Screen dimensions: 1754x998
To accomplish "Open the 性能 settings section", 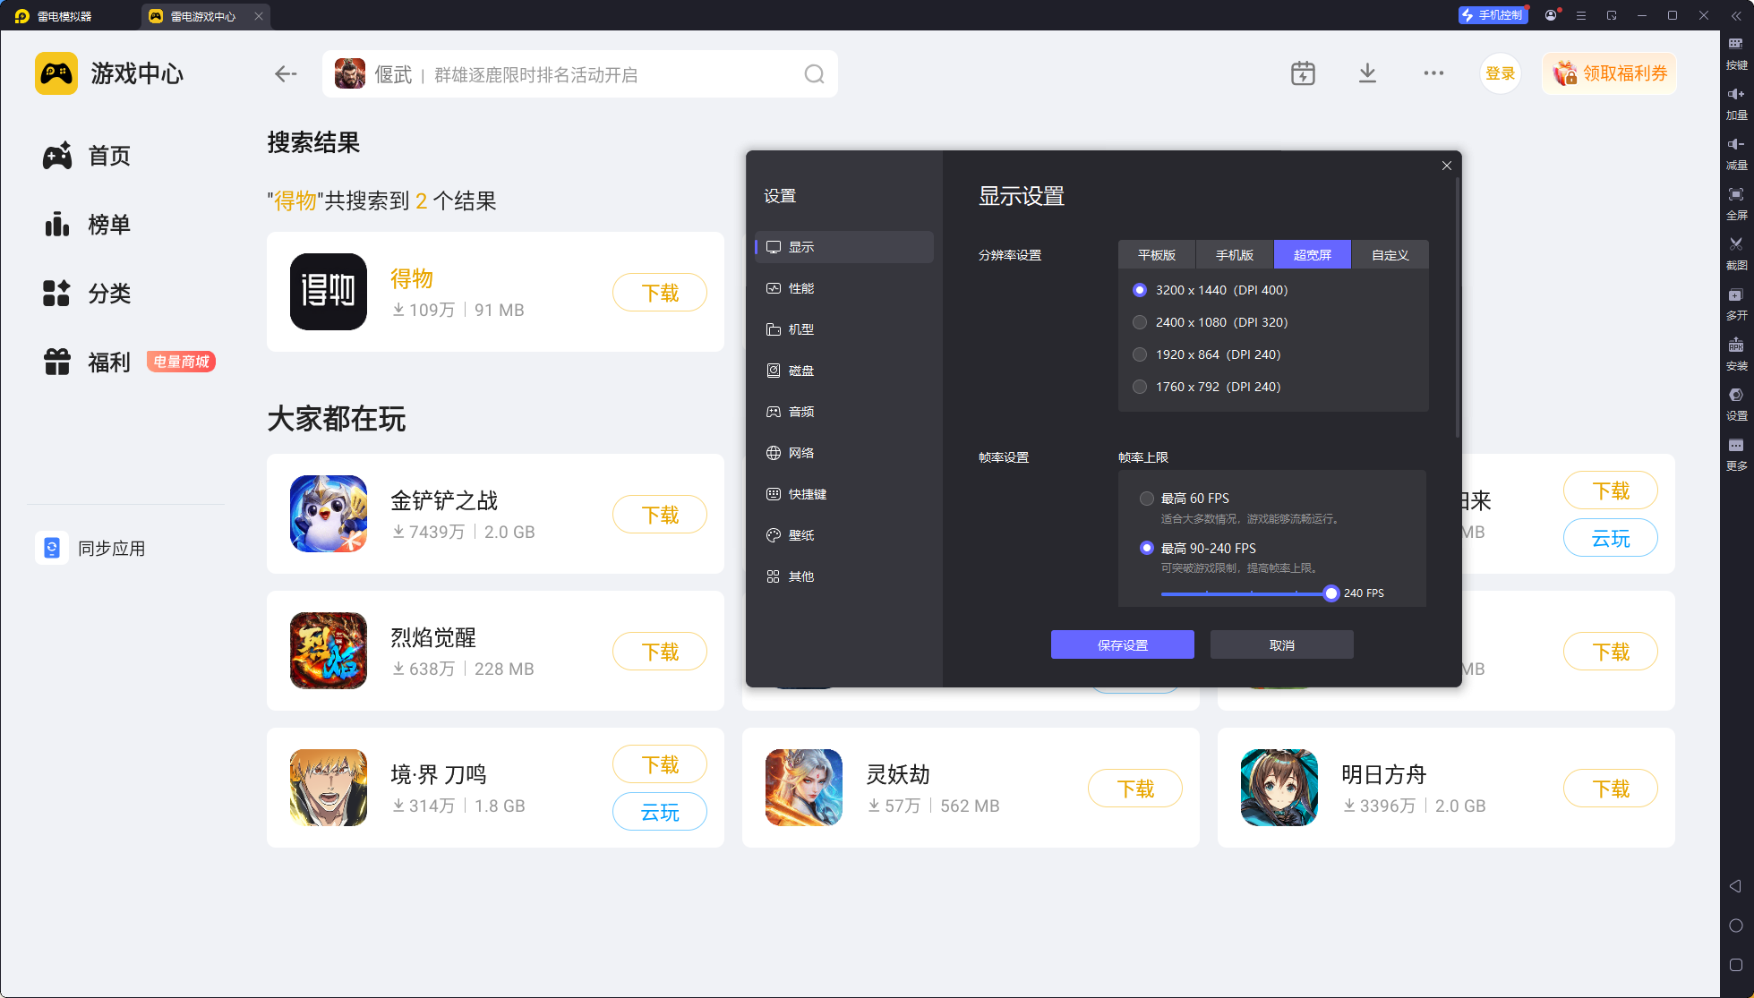I will [x=800, y=288].
